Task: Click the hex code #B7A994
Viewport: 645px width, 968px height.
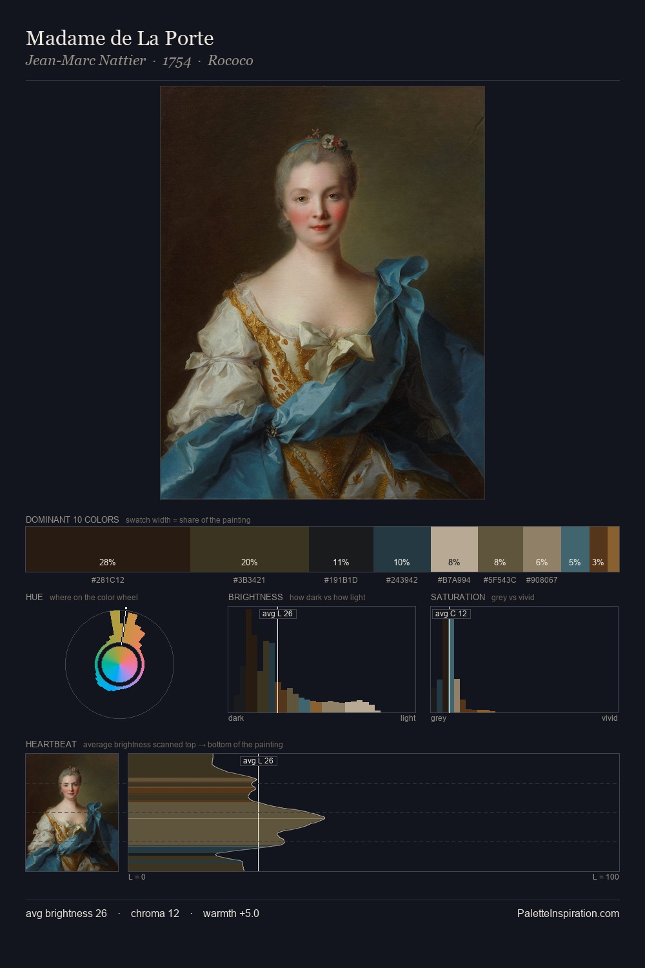Action: pos(454,580)
